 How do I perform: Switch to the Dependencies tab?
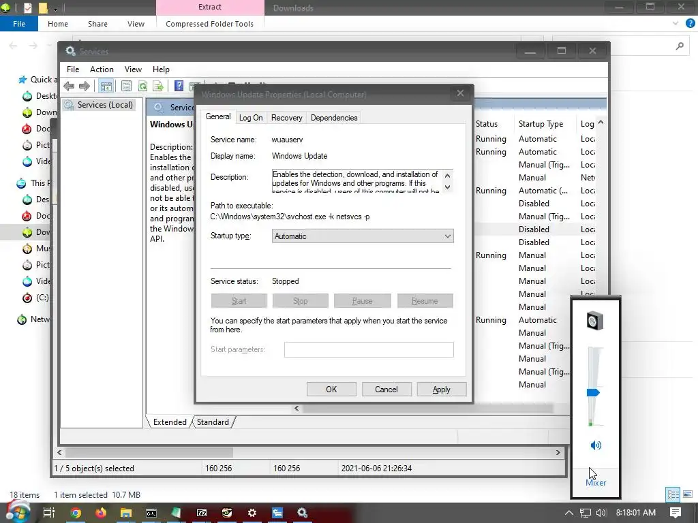click(x=334, y=118)
